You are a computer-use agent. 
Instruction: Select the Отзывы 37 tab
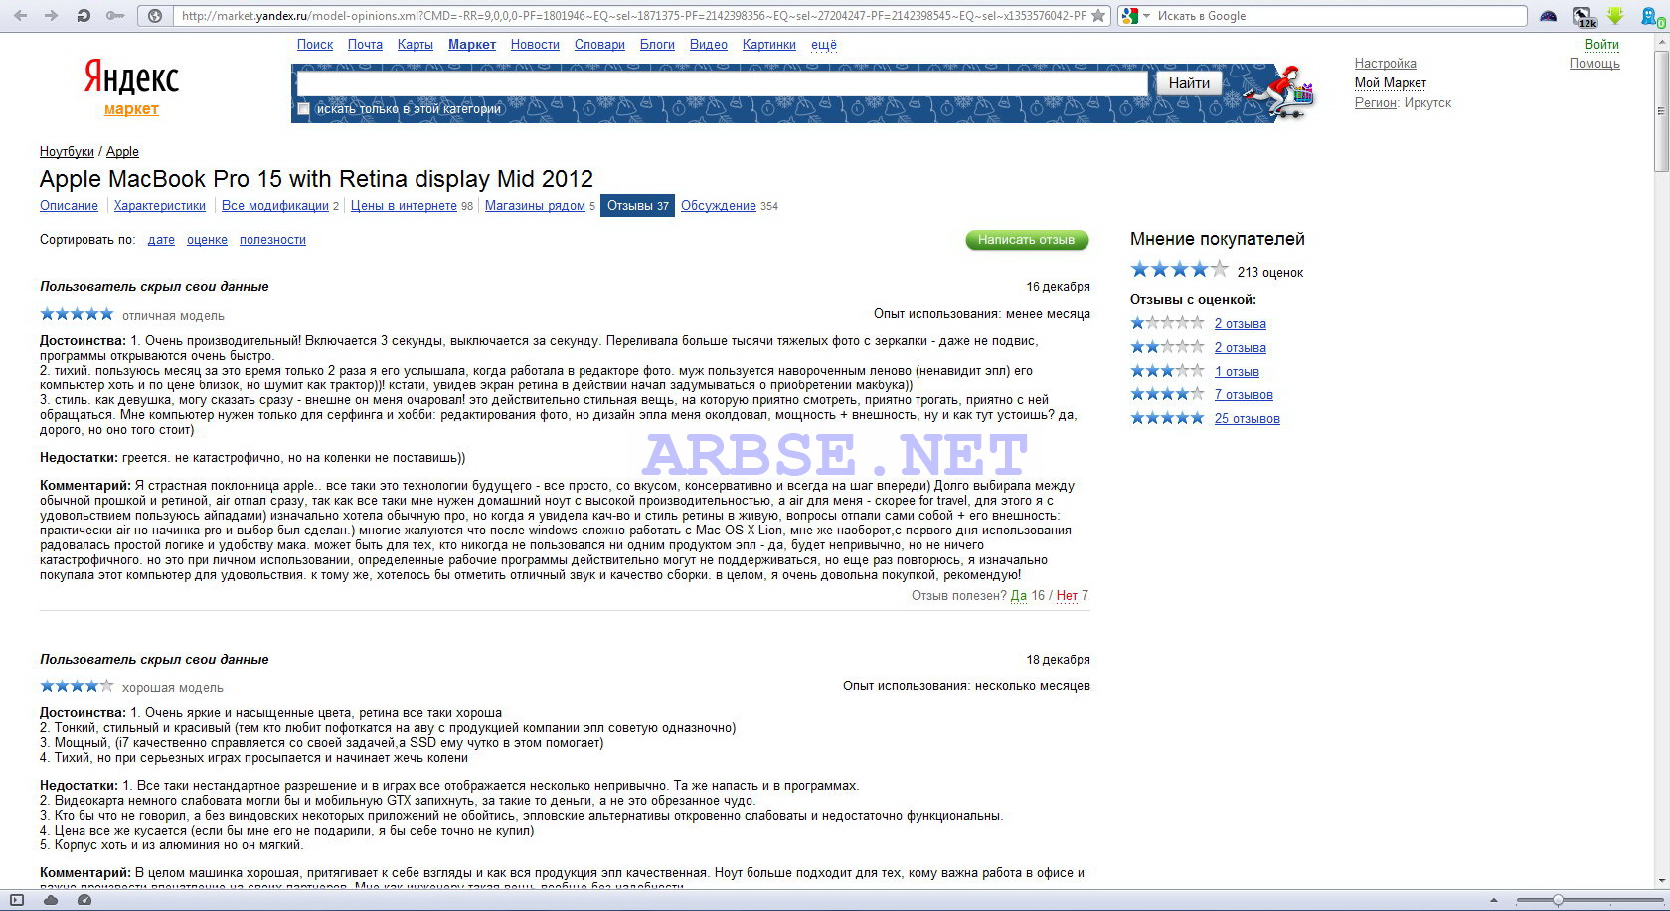pos(637,206)
